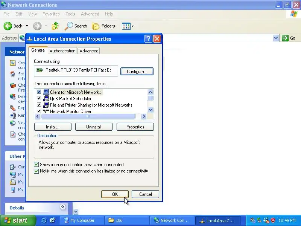301x226 pixels.
Task: Toggle Show icon in notification area checkbox
Action: point(36,165)
